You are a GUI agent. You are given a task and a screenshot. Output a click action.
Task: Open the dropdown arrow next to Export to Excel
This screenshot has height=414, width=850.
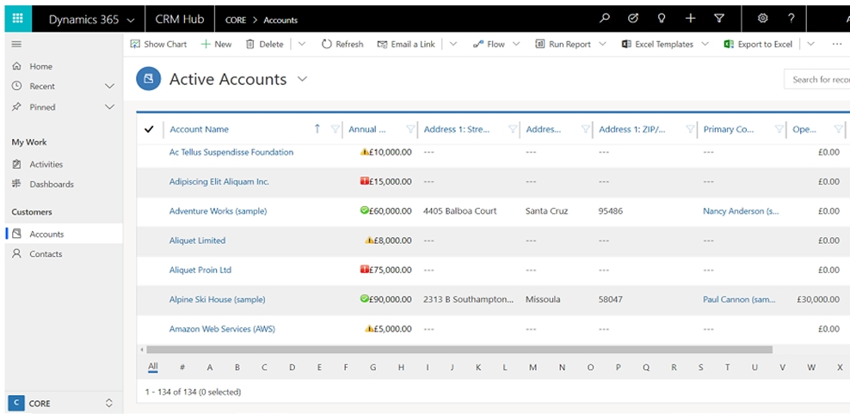click(810, 45)
